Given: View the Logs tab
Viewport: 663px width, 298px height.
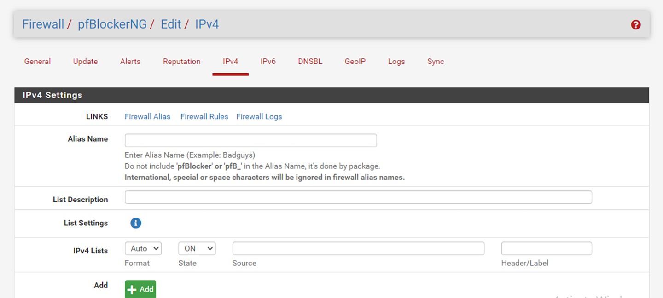Looking at the screenshot, I should (396, 62).
